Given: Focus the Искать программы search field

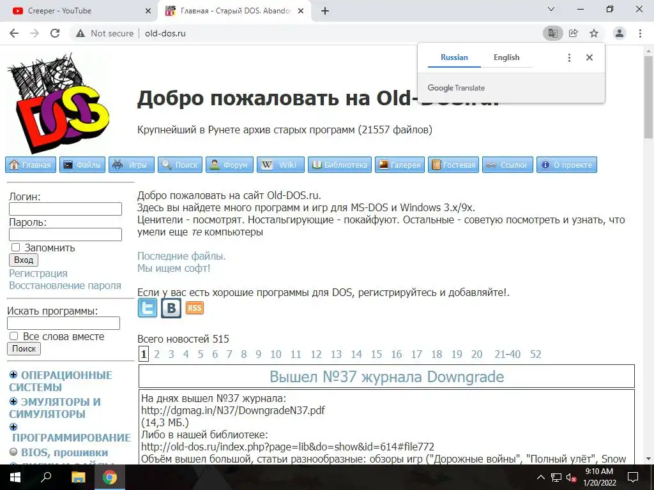Looking at the screenshot, I should 63,323.
